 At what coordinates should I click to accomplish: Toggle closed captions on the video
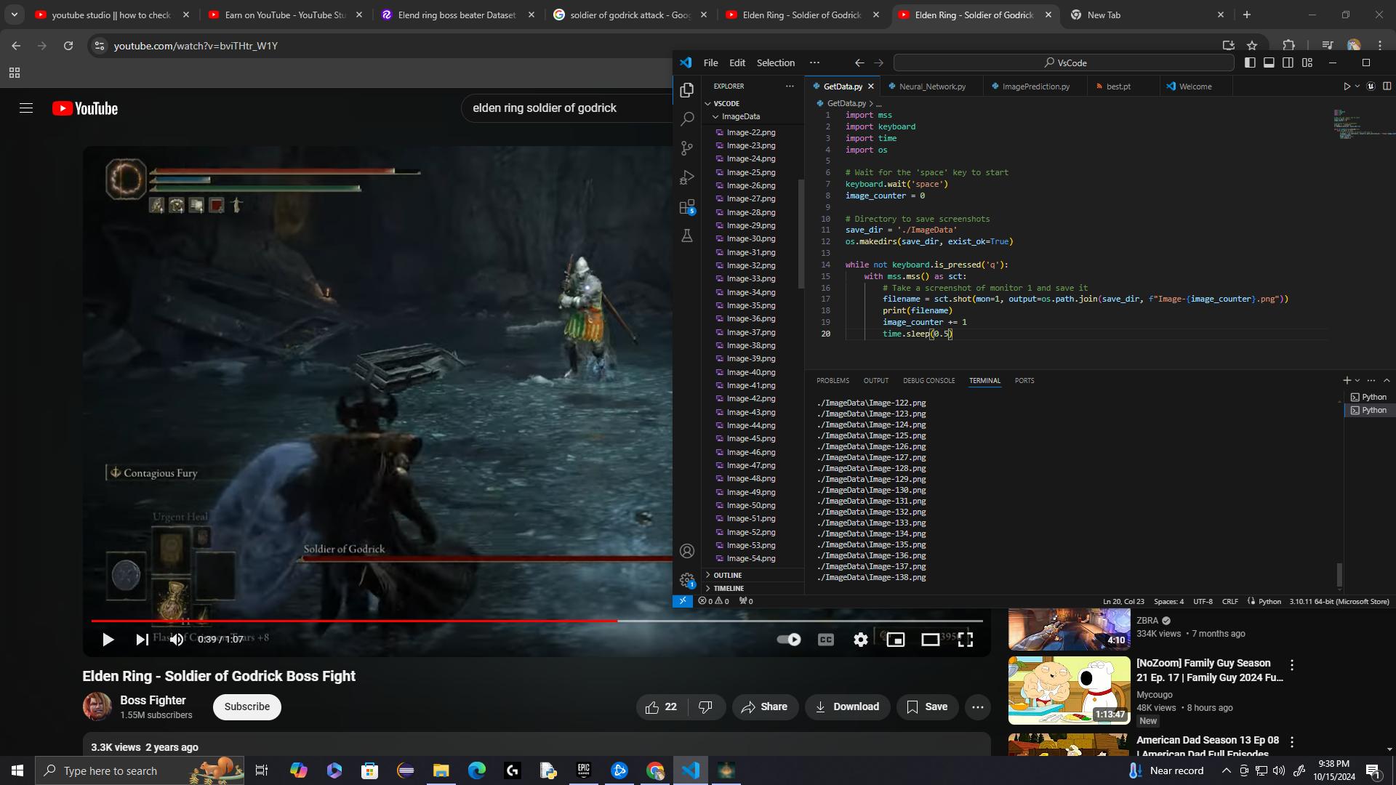tap(826, 640)
